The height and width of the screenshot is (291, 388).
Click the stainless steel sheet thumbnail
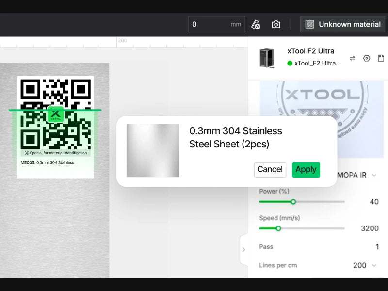153,150
